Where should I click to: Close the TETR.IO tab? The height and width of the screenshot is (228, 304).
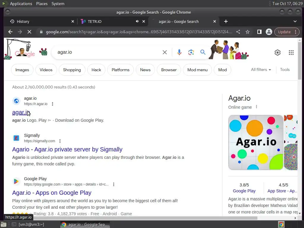[x=144, y=21]
